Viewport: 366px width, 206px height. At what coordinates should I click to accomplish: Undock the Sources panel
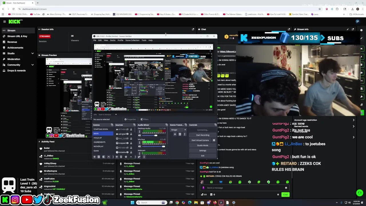coord(134,125)
